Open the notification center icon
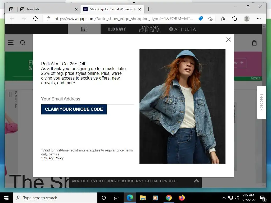The image size is (271, 203). pyautogui.click(x=263, y=198)
